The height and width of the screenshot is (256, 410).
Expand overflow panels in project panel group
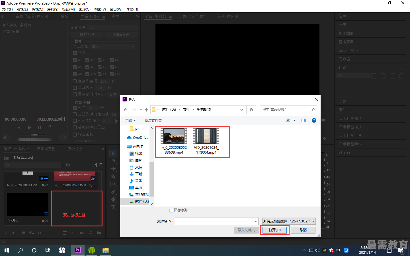(x=103, y=149)
